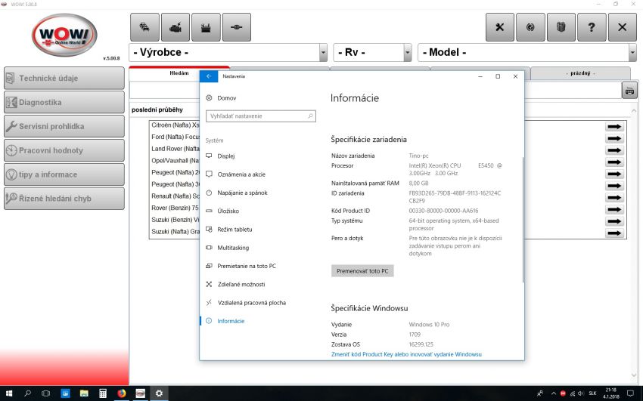
Task: Click the Vyhľadať nastavenie search field
Action: pyautogui.click(x=260, y=116)
